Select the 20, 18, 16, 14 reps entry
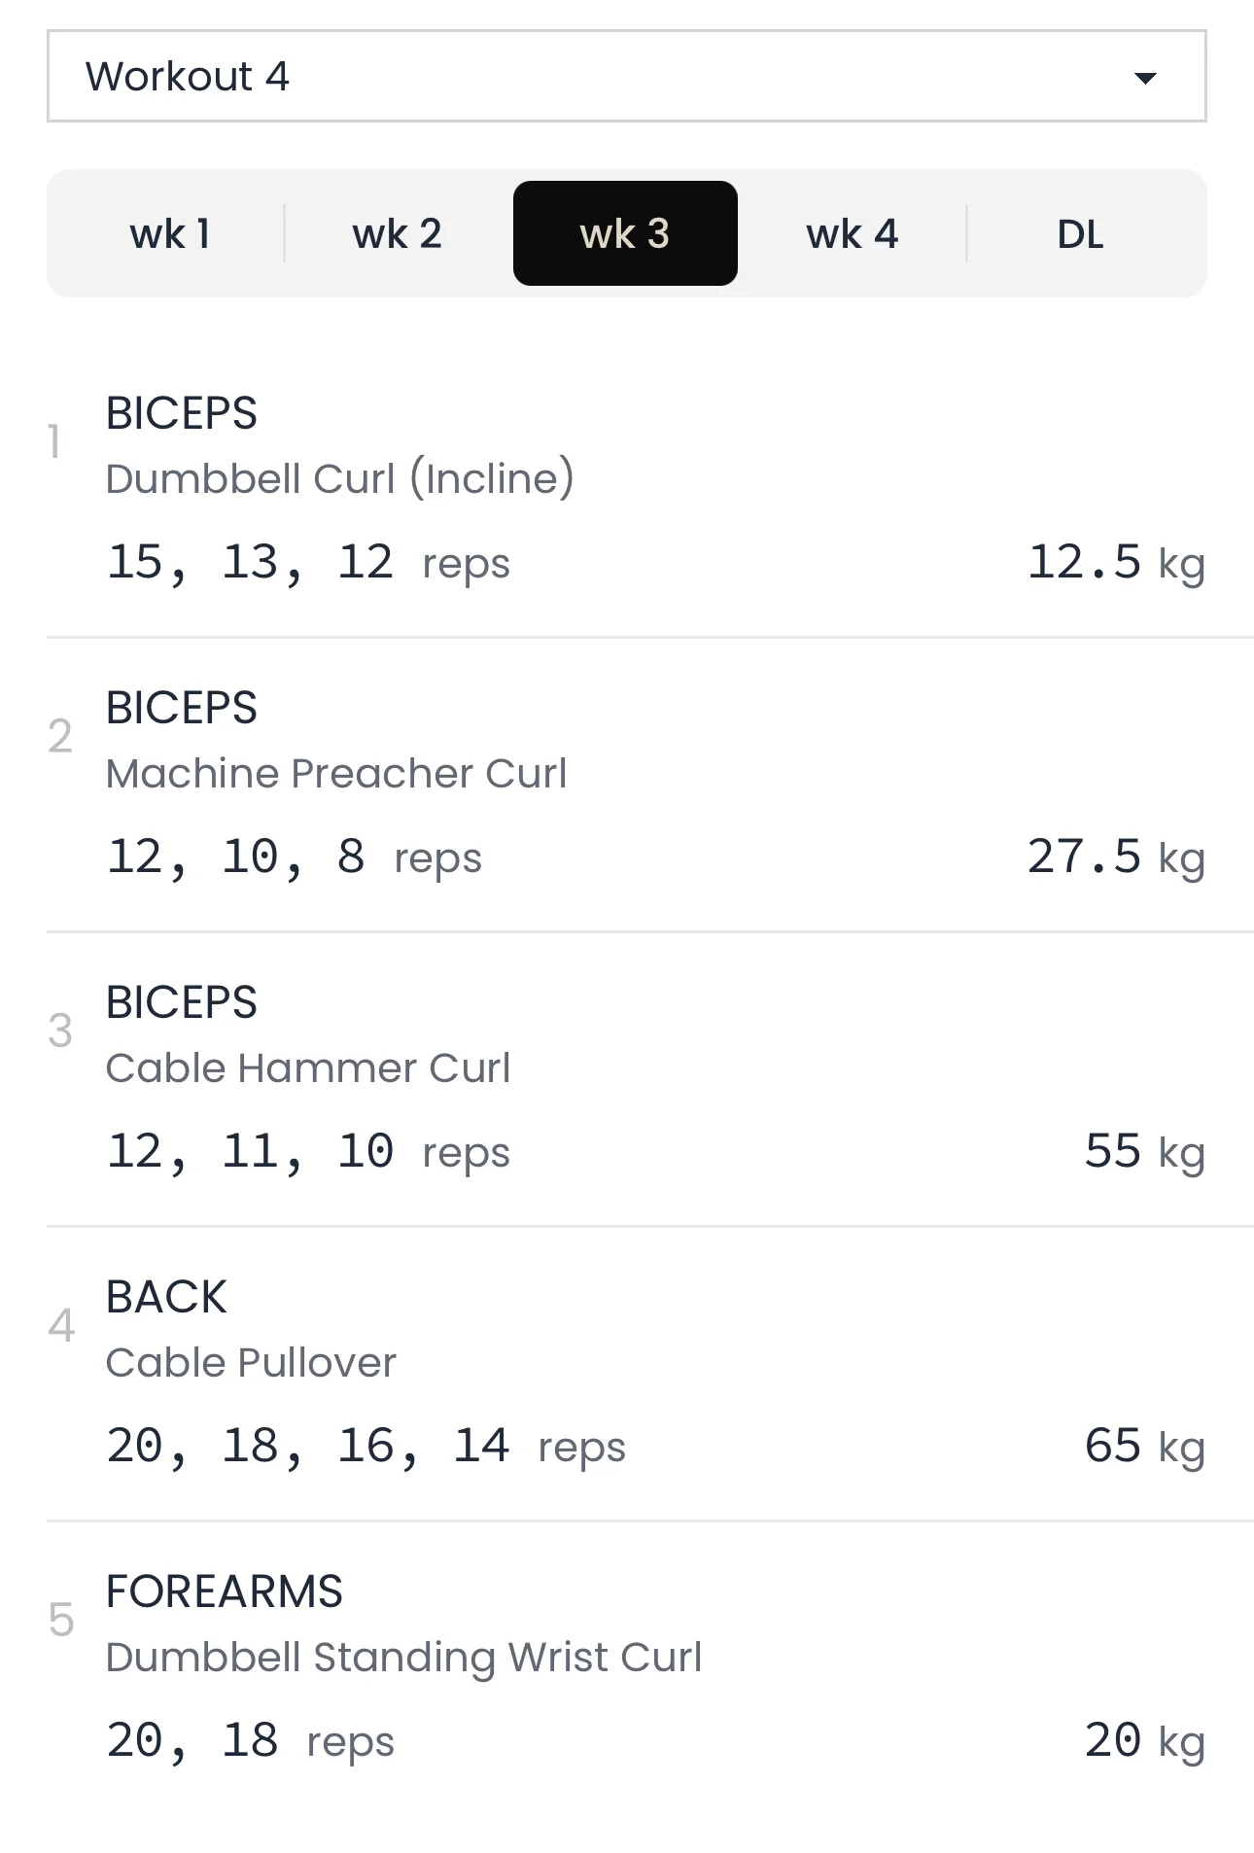 pyautogui.click(x=366, y=1447)
